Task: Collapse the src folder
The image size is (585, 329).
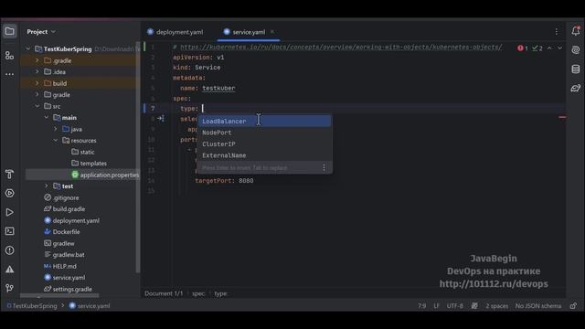Action: (x=37, y=106)
